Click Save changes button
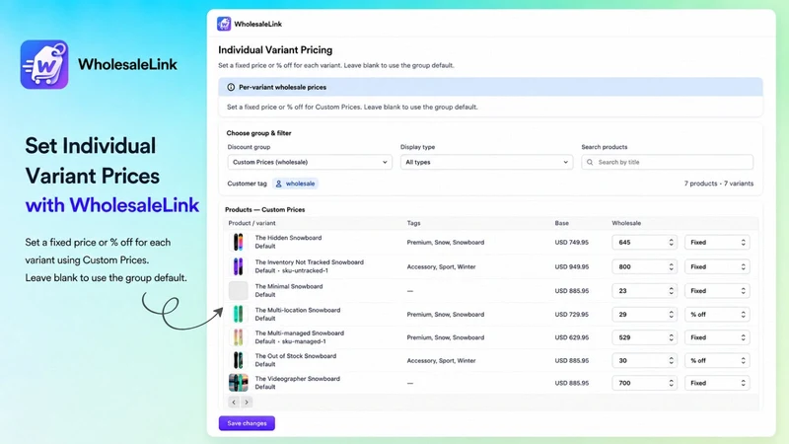The image size is (789, 444). coord(247,423)
